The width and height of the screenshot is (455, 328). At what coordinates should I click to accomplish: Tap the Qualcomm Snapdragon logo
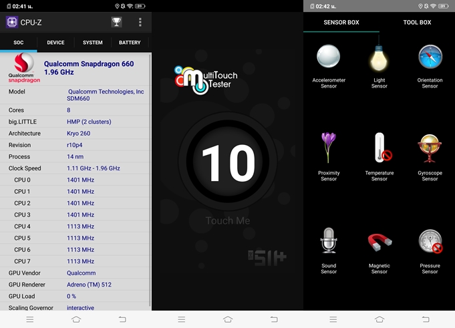pos(24,68)
